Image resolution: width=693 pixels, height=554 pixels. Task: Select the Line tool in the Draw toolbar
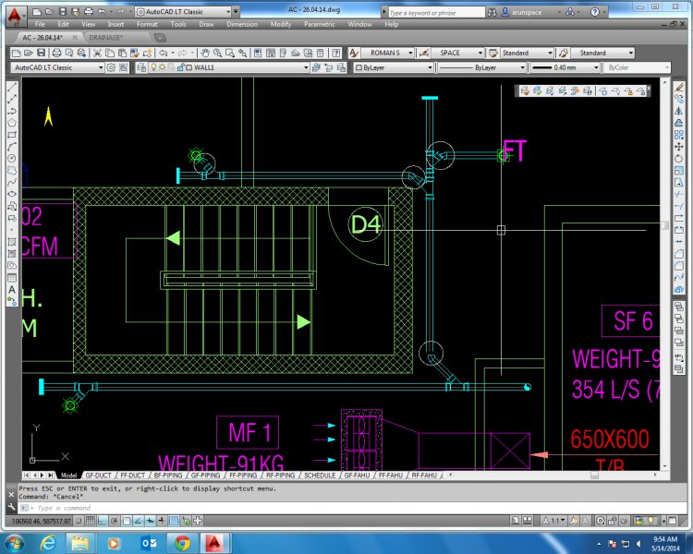[12, 87]
